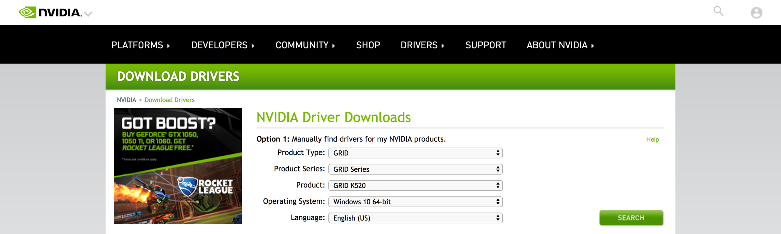Open the Product dropdown showing GRID K520
This screenshot has width=781, height=234.
(415, 185)
